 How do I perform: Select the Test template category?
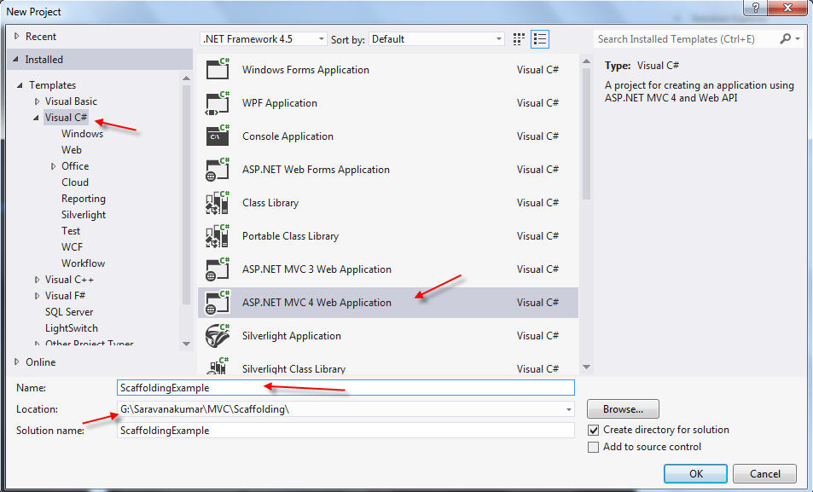point(71,231)
